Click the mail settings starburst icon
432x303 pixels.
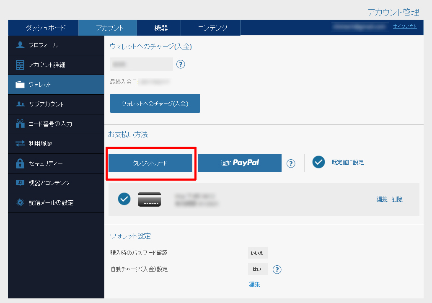(20, 203)
